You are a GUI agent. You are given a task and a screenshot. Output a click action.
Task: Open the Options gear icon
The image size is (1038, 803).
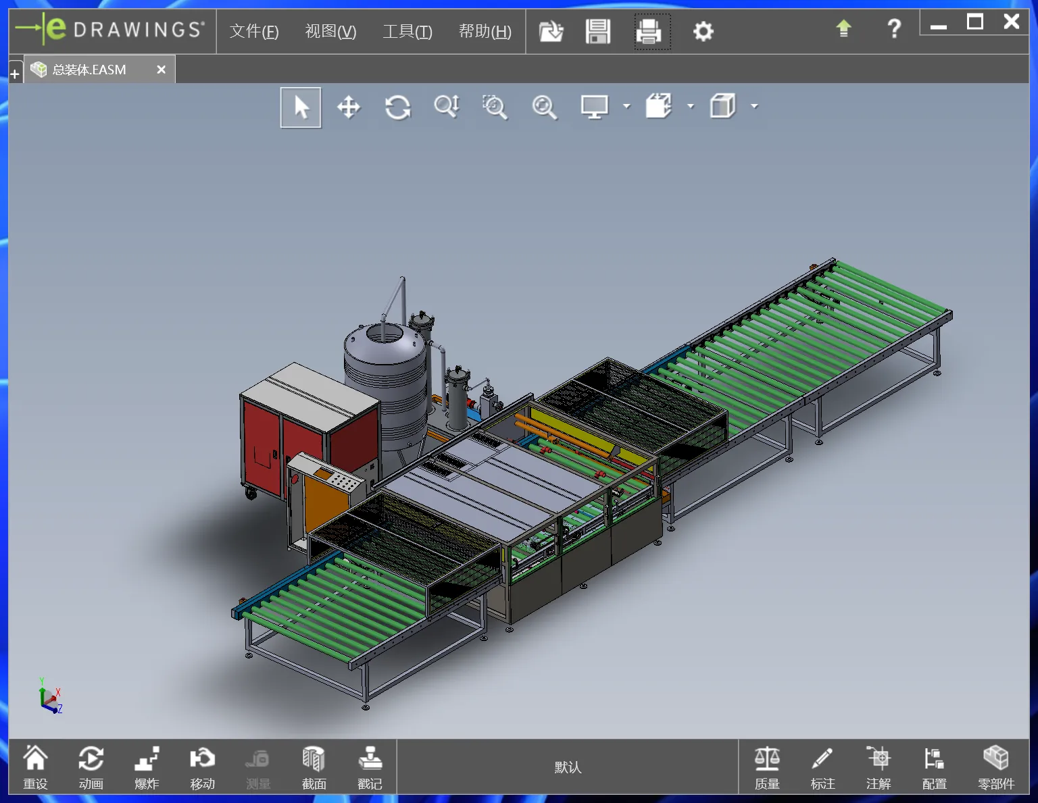pos(703,31)
